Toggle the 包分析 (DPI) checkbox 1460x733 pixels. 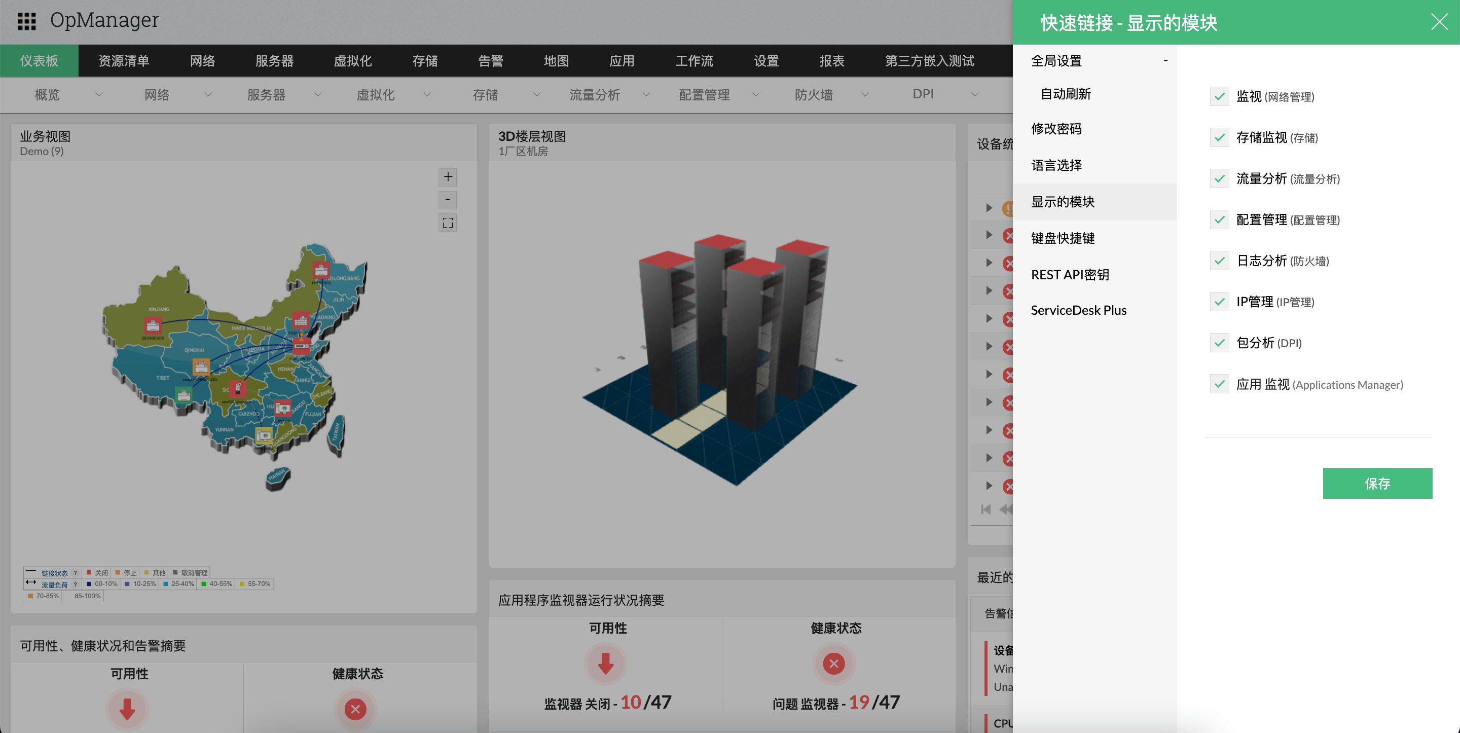1219,343
